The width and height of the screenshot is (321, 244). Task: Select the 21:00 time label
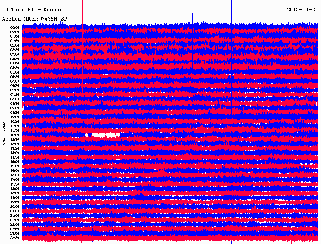click(x=15, y=216)
